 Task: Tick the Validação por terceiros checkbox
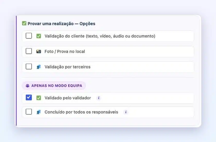click(29, 66)
